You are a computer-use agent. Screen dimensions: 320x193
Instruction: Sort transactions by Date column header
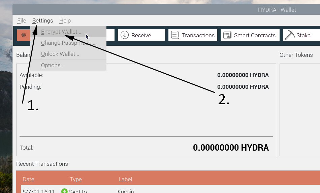(x=28, y=179)
